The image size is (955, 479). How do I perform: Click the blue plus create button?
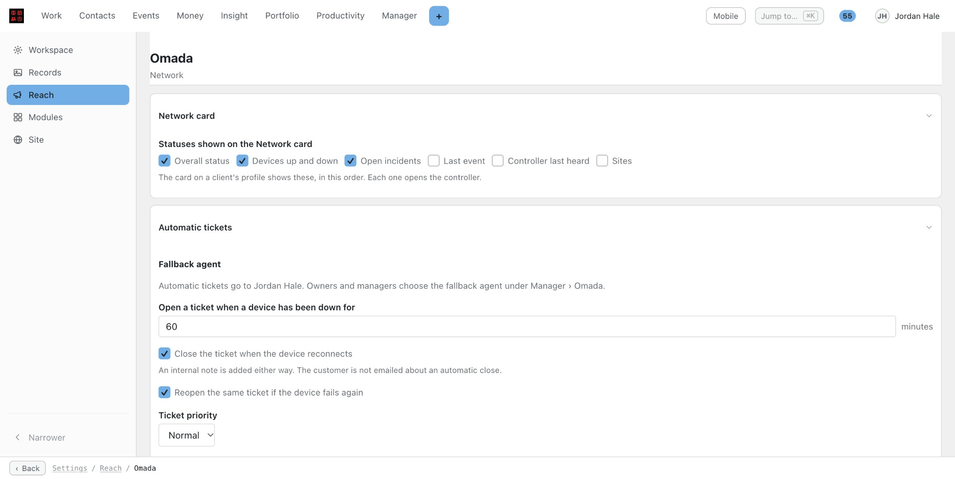point(439,16)
